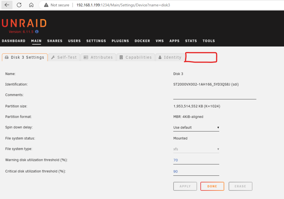
Task: Open the DOCKER page
Action: click(x=142, y=41)
